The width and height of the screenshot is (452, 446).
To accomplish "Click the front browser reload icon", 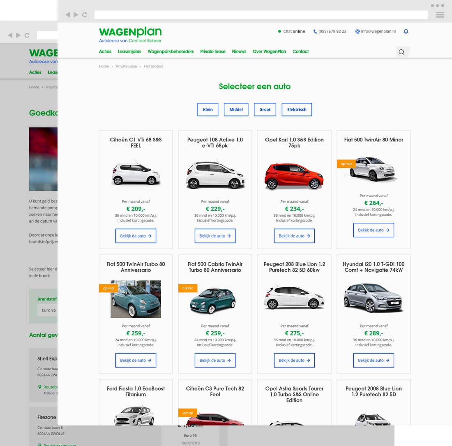I will click(x=85, y=15).
